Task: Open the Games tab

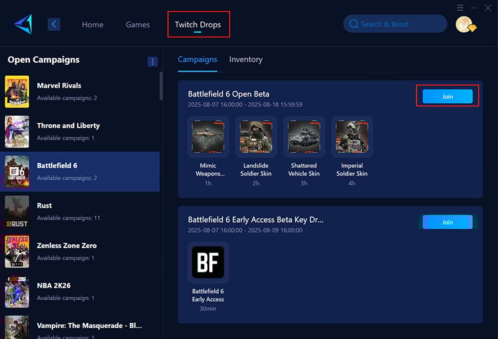Action: pyautogui.click(x=138, y=24)
